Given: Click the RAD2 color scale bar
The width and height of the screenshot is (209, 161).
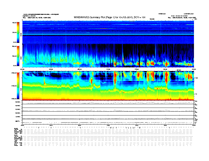Looking at the screenshot, I should [x=18, y=32].
